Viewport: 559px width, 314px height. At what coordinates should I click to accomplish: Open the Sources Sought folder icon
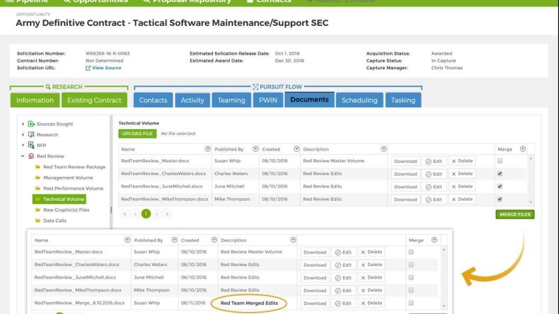click(x=31, y=124)
